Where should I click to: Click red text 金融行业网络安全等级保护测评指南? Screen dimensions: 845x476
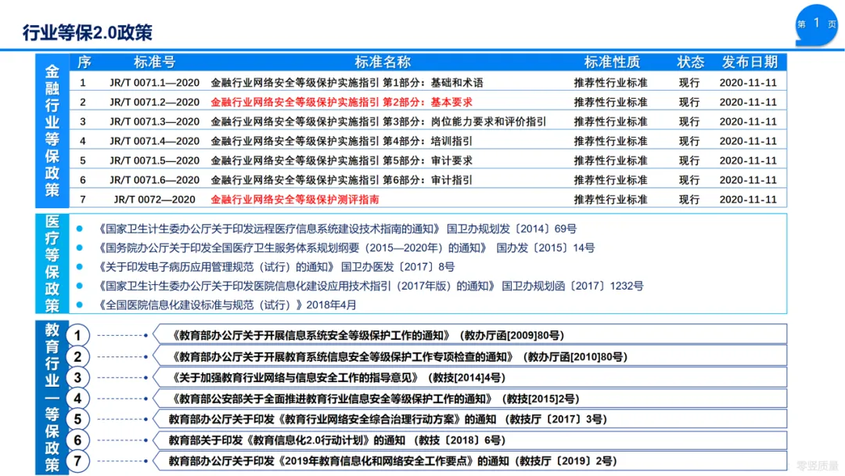tap(295, 200)
